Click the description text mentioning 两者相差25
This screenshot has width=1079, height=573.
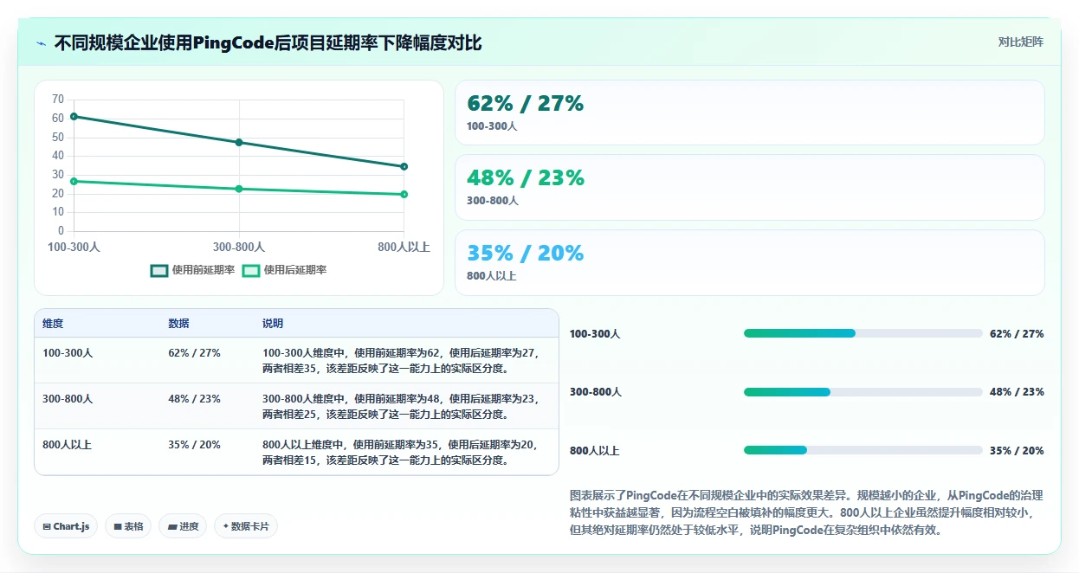pyautogui.click(x=400, y=406)
